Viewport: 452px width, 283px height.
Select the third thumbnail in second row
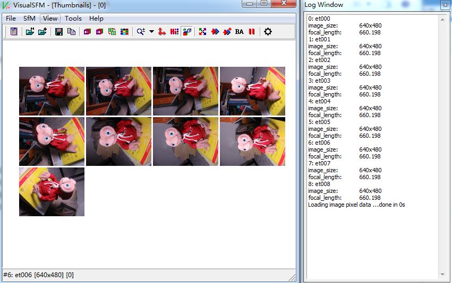(186, 141)
